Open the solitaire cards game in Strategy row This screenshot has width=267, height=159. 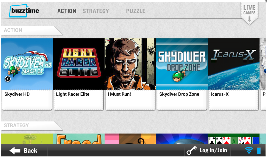[x=234, y=139]
